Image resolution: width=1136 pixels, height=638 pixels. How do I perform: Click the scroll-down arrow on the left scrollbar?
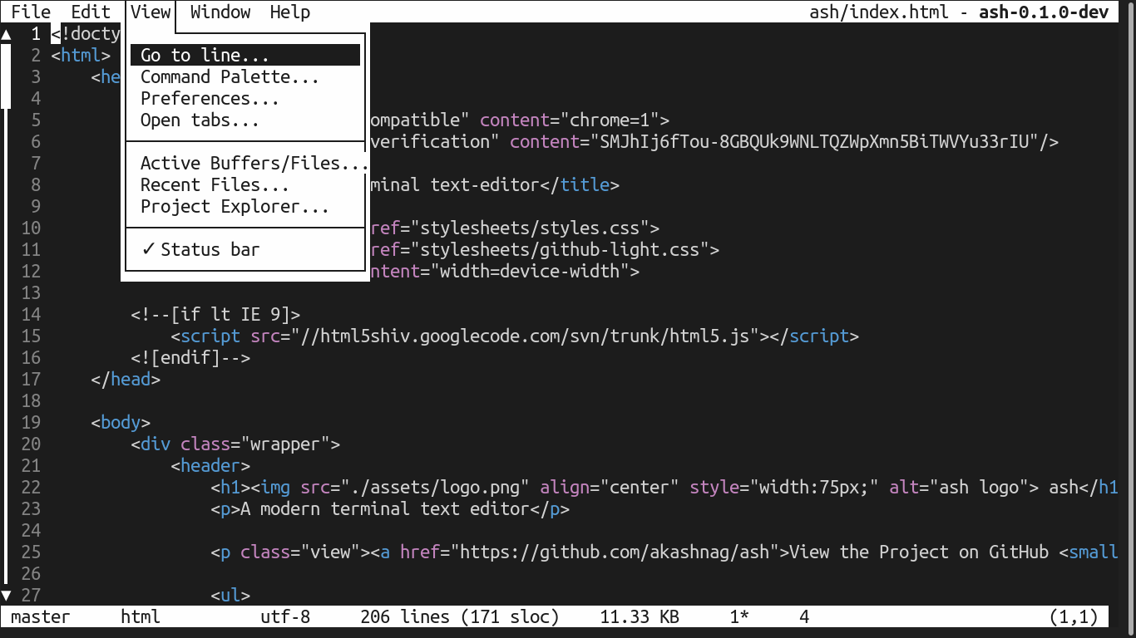point(7,595)
